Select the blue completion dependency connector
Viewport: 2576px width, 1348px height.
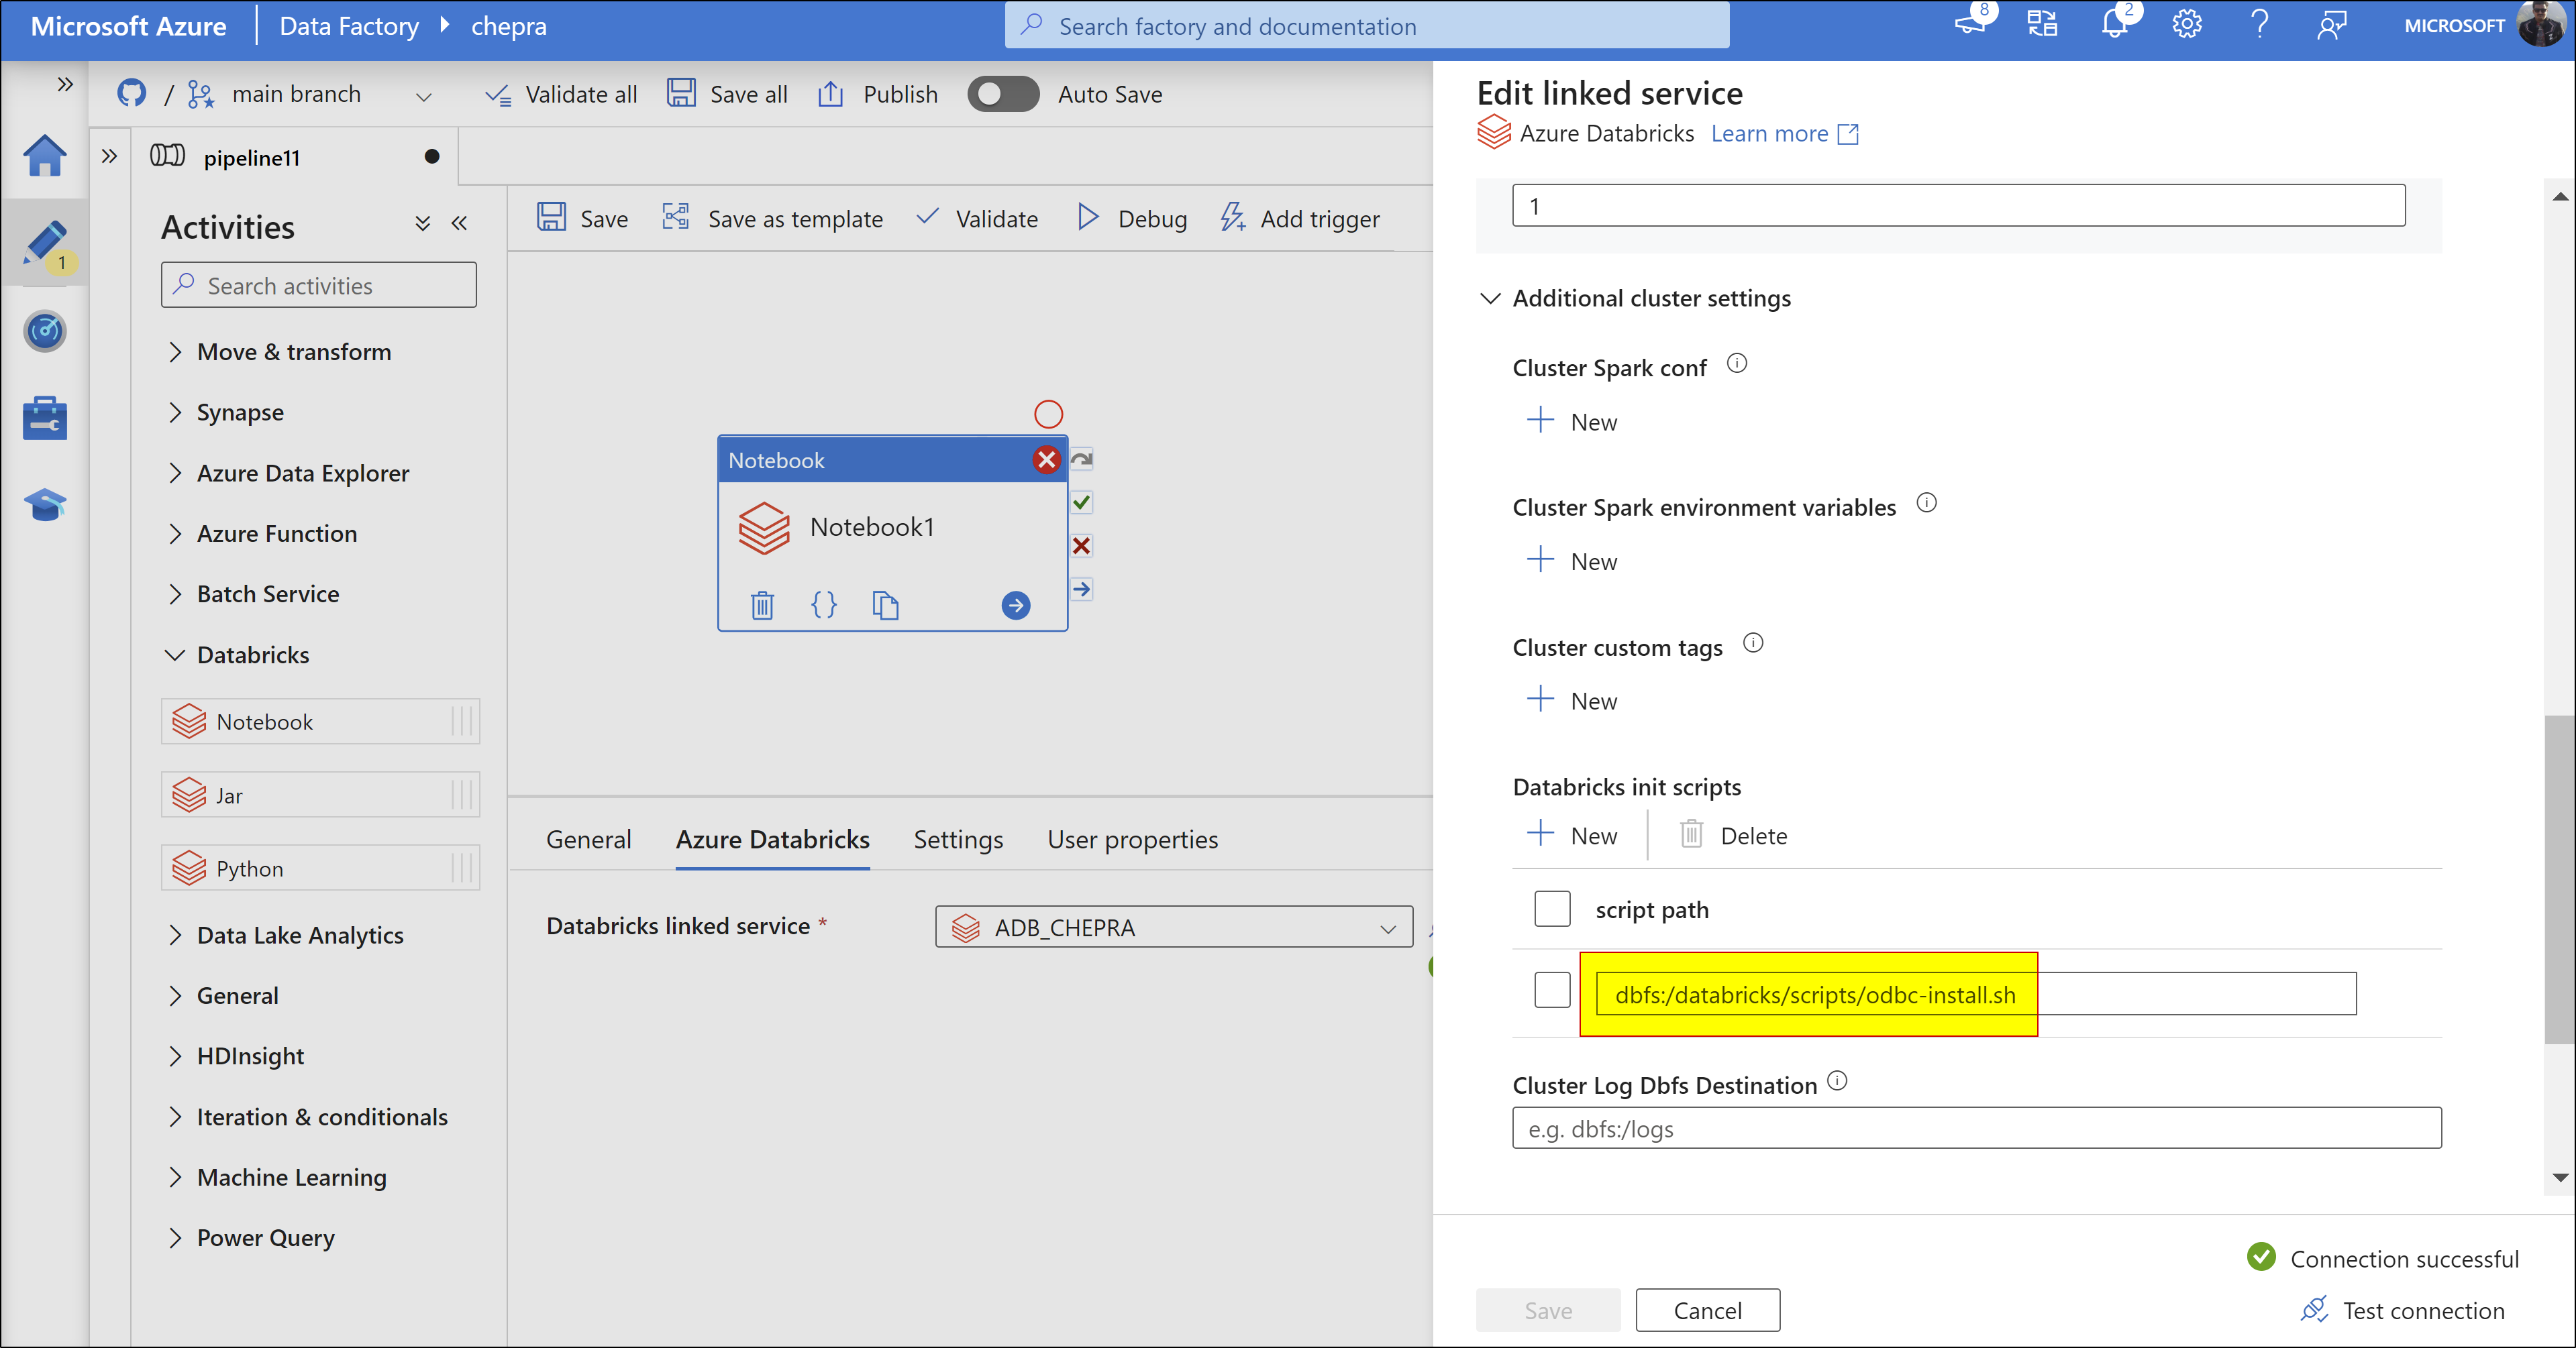(1081, 589)
